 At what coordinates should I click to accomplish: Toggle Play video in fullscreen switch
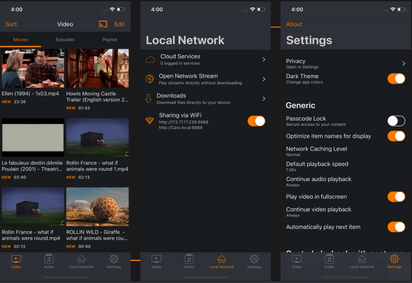pos(396,196)
